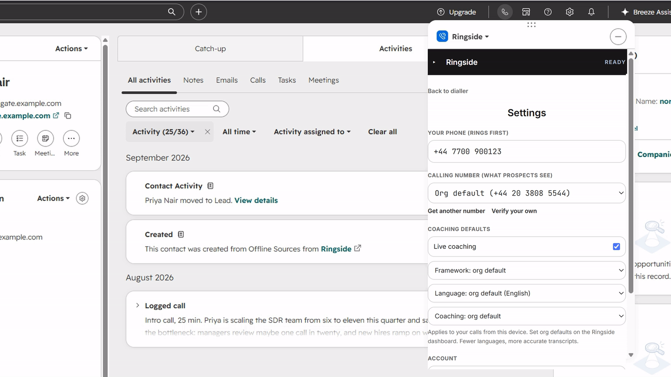The height and width of the screenshot is (377, 671).
Task: Click the plus create button near search
Action: point(199,12)
